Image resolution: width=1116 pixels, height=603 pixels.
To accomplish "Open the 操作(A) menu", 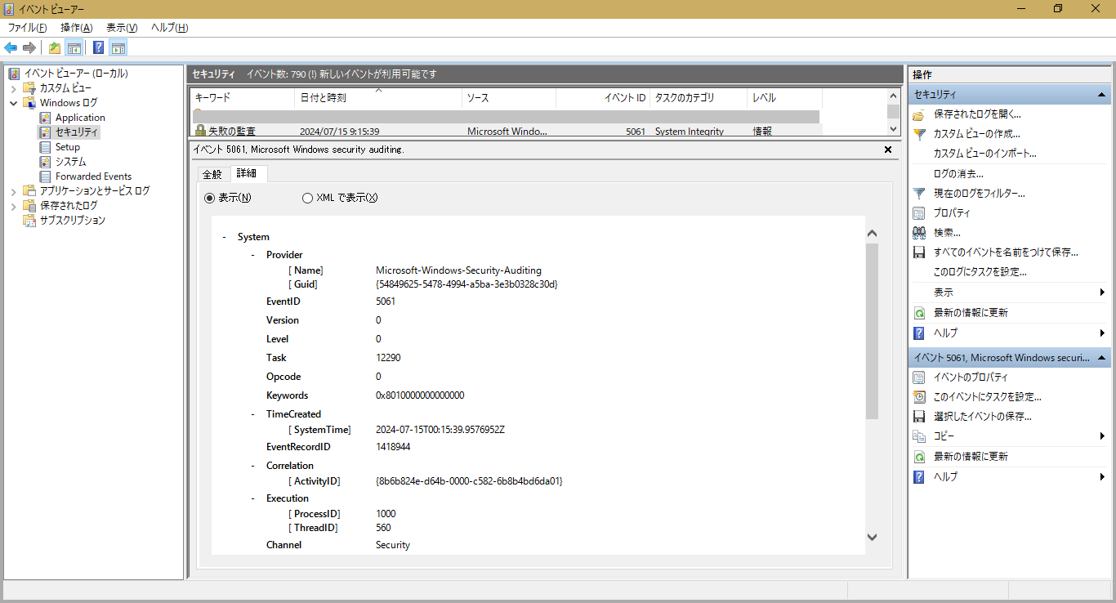I will pyautogui.click(x=76, y=28).
